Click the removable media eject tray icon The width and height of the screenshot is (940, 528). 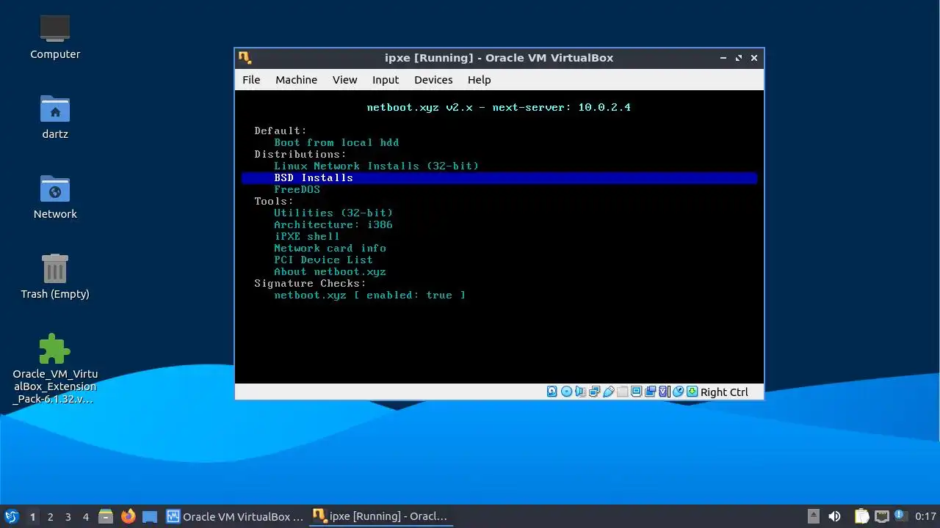tap(813, 516)
